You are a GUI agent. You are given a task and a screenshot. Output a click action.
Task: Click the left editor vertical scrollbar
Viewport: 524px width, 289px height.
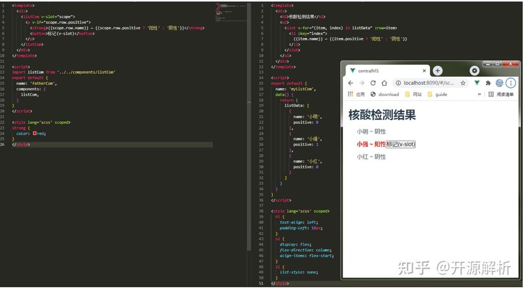[x=249, y=127]
